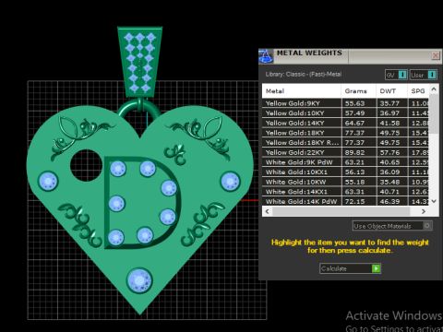
Task: Select the Yellow Gold:10KY row
Action: [x=345, y=113]
